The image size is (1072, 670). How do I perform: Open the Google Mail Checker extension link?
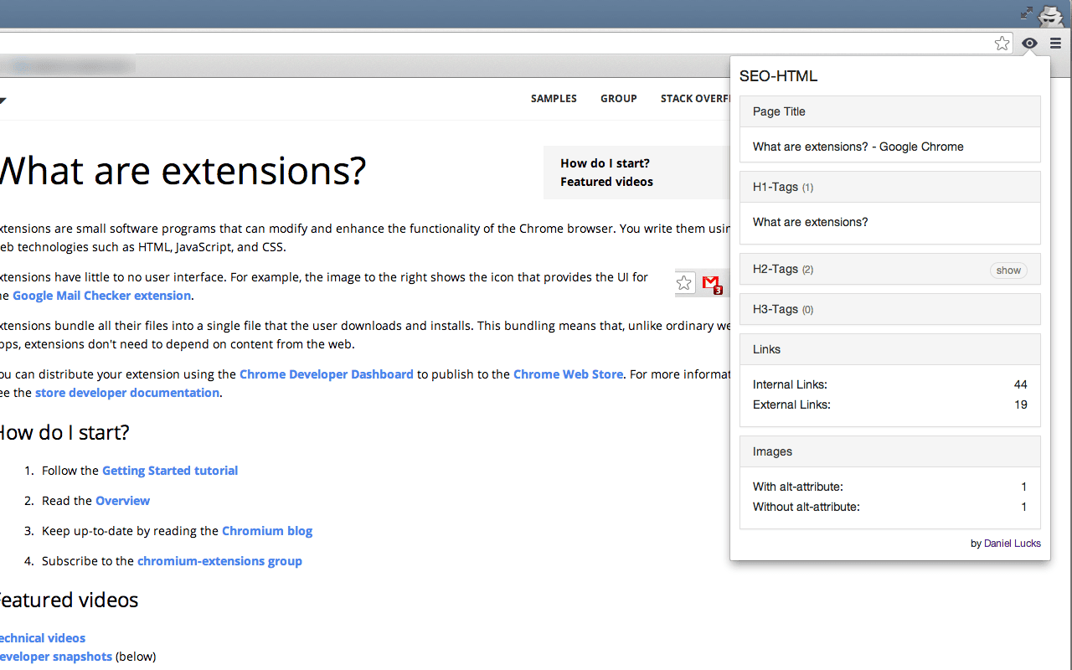[101, 296]
